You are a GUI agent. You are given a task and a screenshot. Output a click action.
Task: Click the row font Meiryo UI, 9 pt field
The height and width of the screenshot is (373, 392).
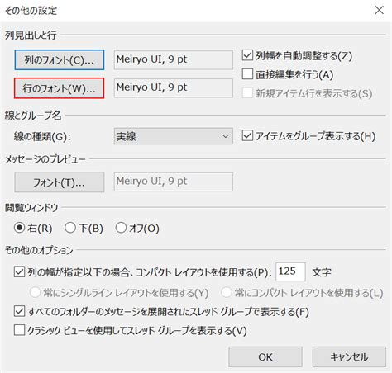click(x=174, y=88)
